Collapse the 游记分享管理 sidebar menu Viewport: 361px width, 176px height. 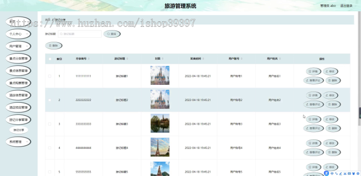point(18,120)
